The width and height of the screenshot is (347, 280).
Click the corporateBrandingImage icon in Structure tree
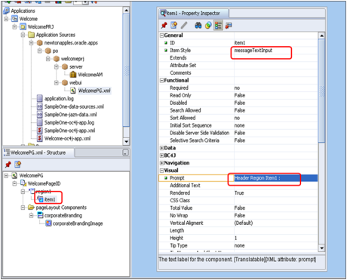click(48, 223)
